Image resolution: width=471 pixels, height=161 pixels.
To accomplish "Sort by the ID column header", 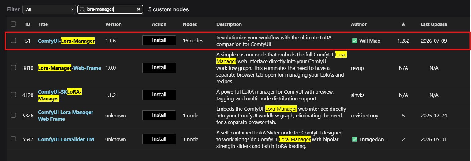I will [x=28, y=24].
